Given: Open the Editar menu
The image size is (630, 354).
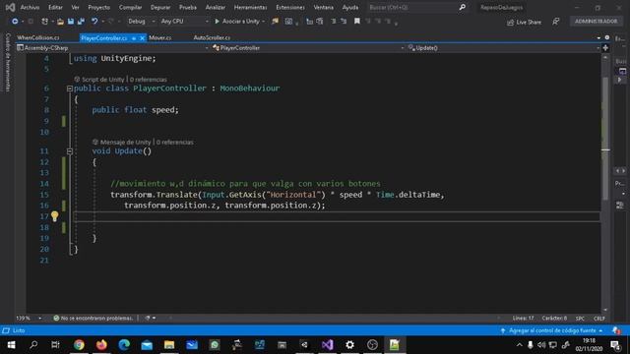Looking at the screenshot, I should click(x=55, y=7).
